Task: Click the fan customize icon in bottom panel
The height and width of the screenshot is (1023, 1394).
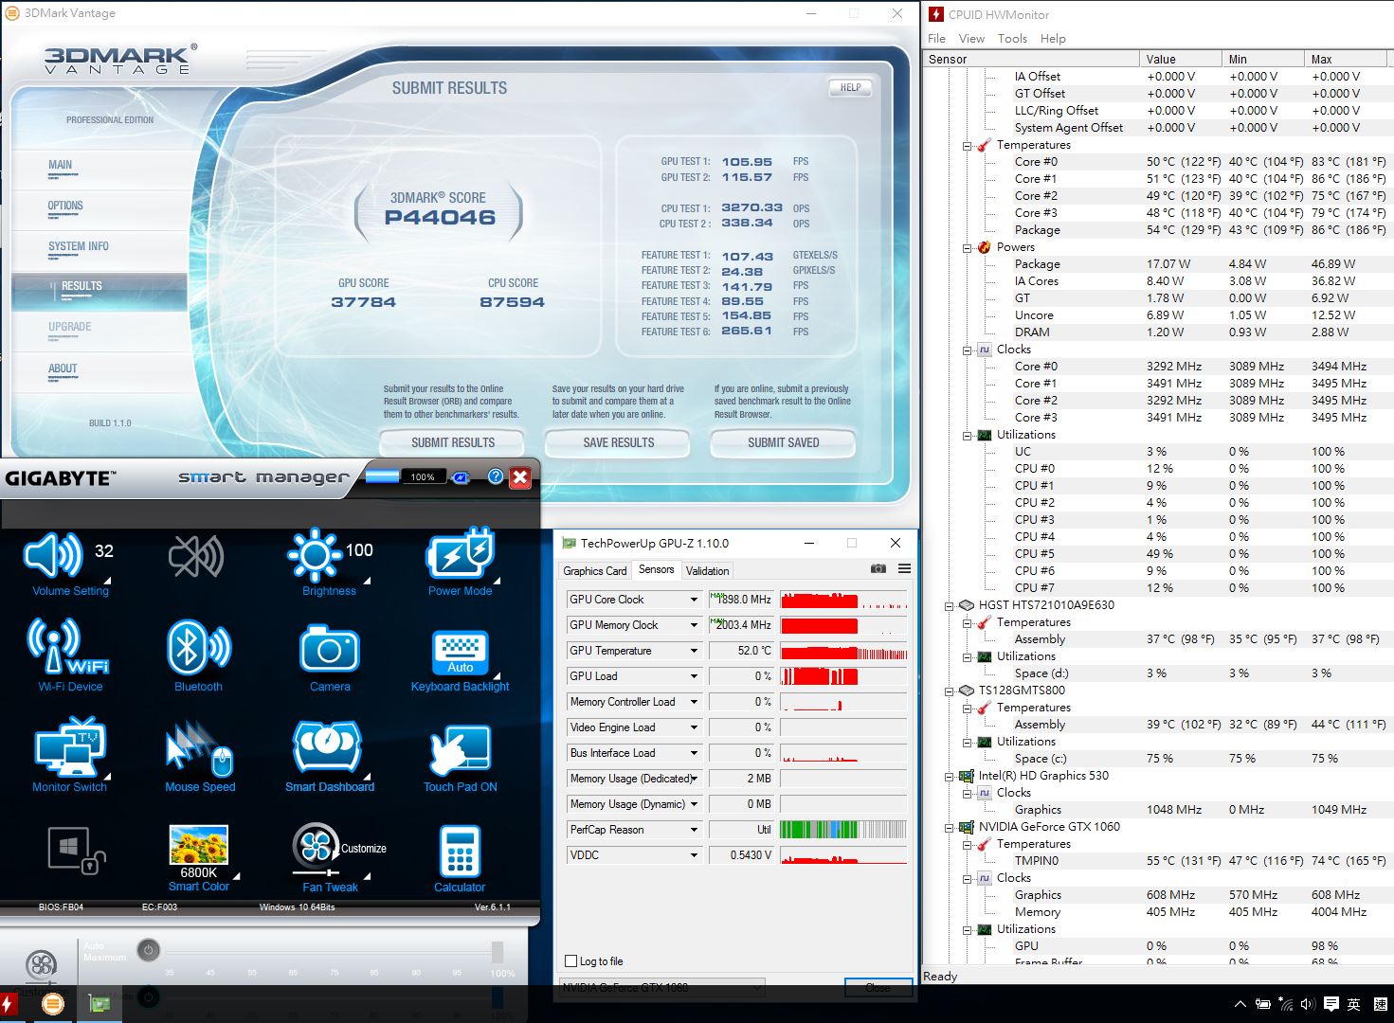Action: (42, 965)
